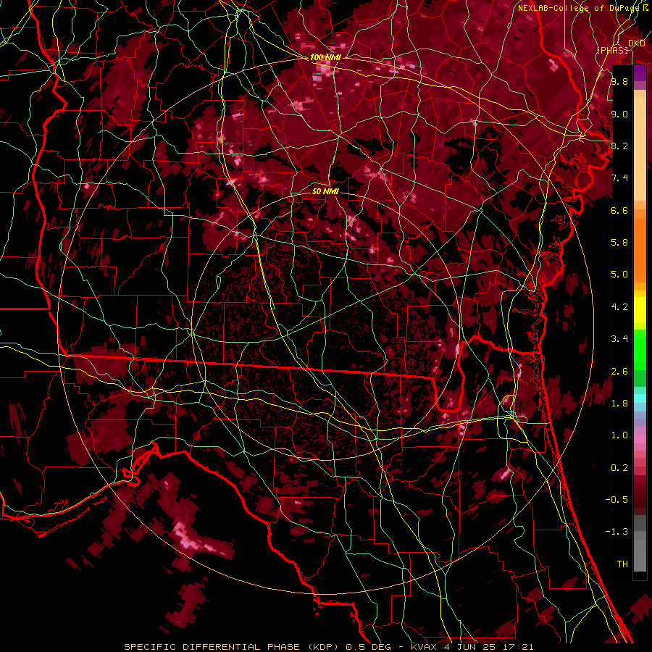Viewport: 652px width, 652px height.
Task: Pick the orange segment of the color bar
Action: pos(640,249)
